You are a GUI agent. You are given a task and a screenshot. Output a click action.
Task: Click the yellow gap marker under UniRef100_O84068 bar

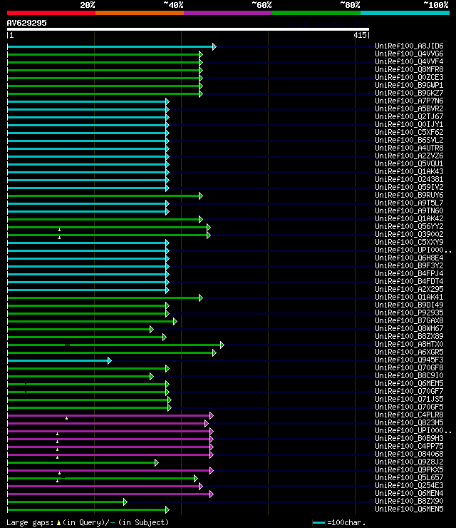click(58, 457)
